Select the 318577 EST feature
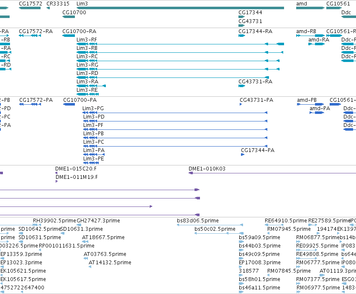The height and width of the screenshot is (294, 356). coord(241,275)
